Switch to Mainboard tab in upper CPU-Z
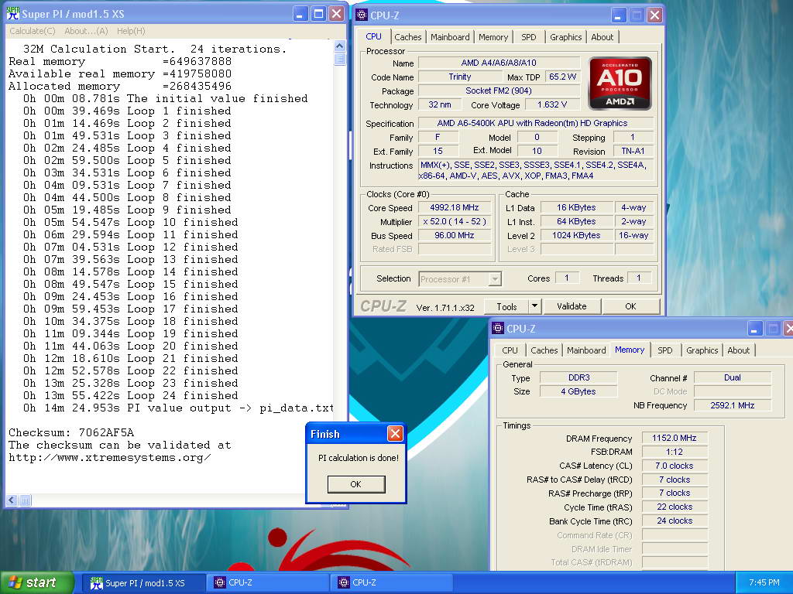793x594 pixels. (450, 37)
